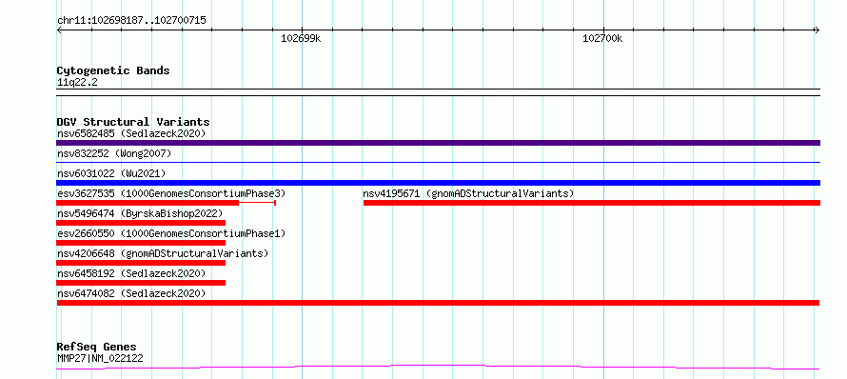This screenshot has width=847, height=379.
Task: Select the red nsv5496474 variant bar
Action: click(x=141, y=223)
